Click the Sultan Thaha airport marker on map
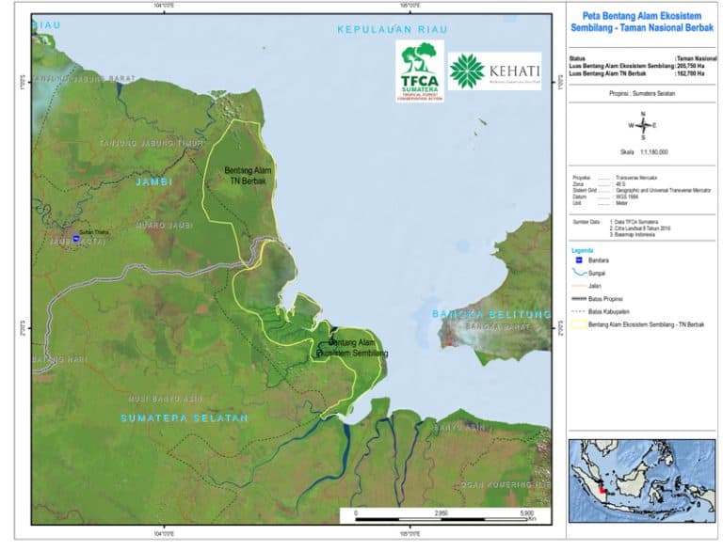 75,240
